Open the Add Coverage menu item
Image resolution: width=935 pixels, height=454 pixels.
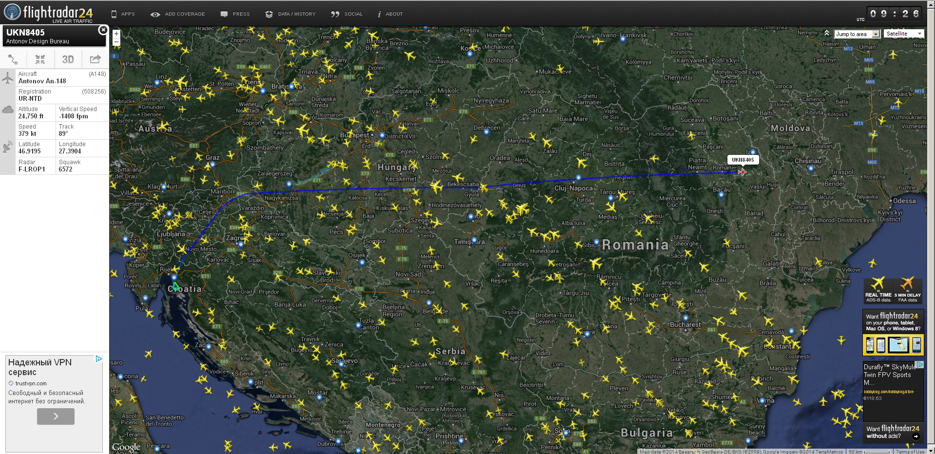[178, 14]
